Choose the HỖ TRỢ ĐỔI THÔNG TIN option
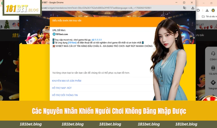 click(x=65, y=95)
